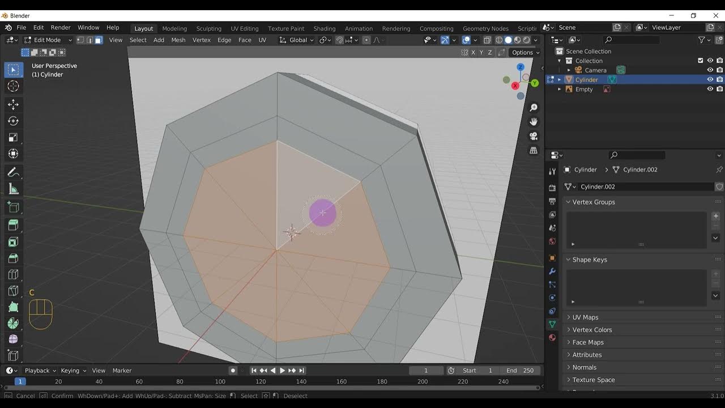Open the Object Data properties tab

(x=552, y=324)
